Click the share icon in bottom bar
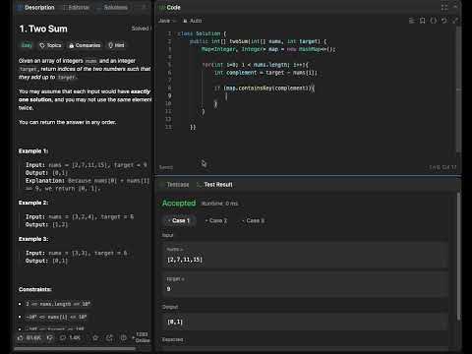 (109, 337)
